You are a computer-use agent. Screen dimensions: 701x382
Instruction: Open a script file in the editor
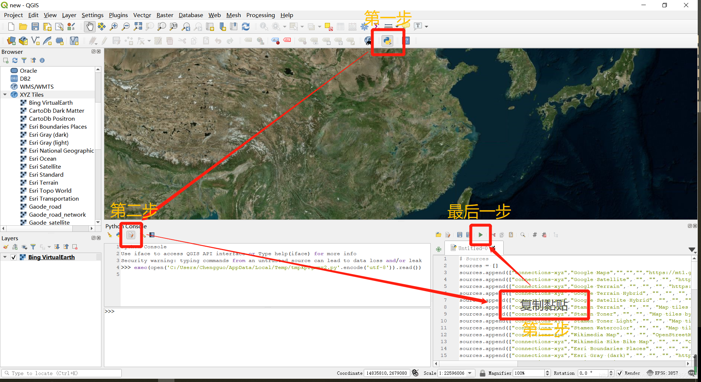(438, 235)
